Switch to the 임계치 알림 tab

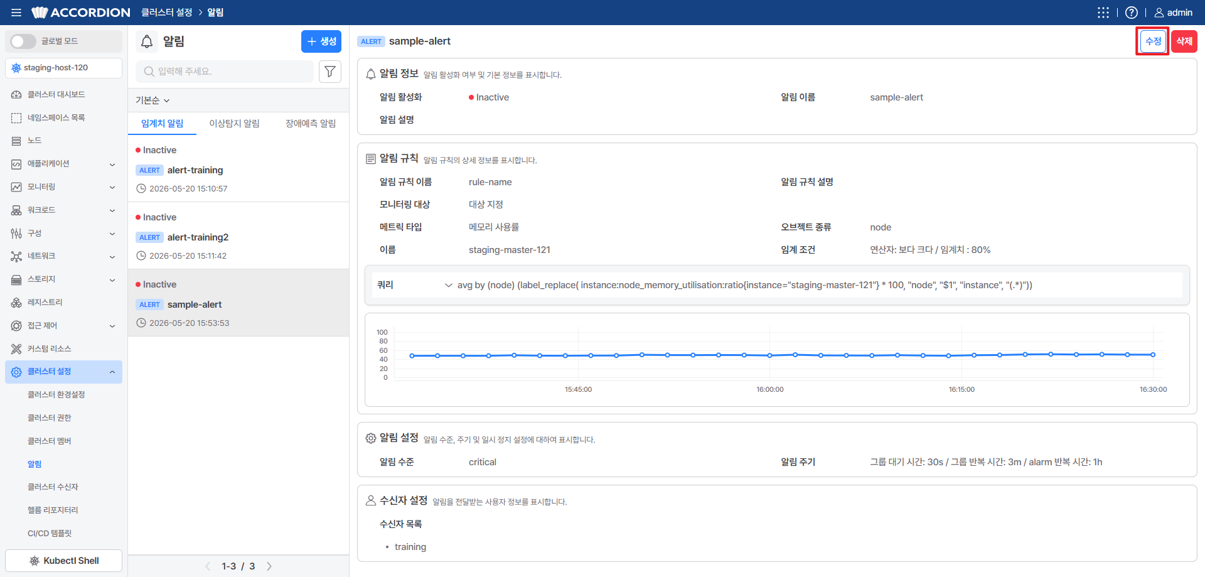click(x=162, y=124)
